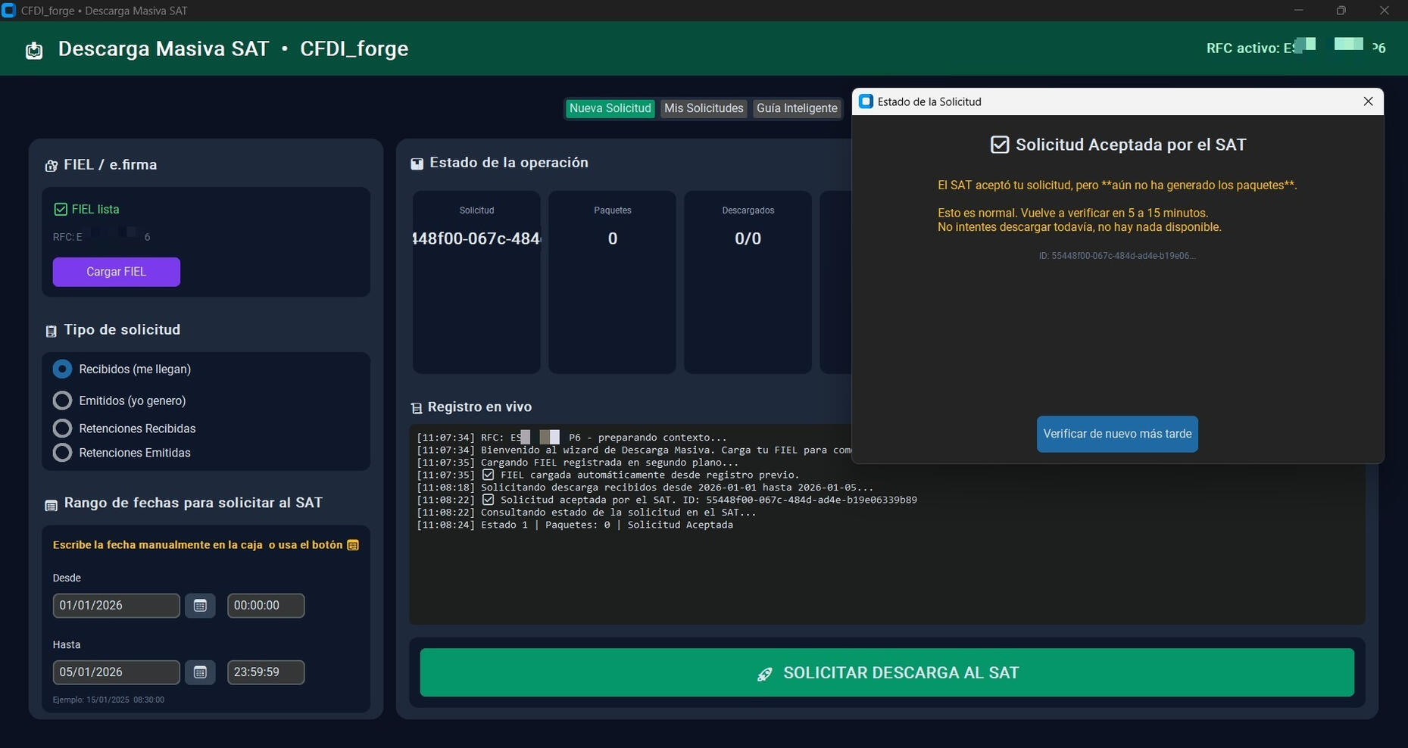Viewport: 1408px width, 748px height.
Task: Choose Retenciones Recibidas option
Action: click(x=124, y=429)
